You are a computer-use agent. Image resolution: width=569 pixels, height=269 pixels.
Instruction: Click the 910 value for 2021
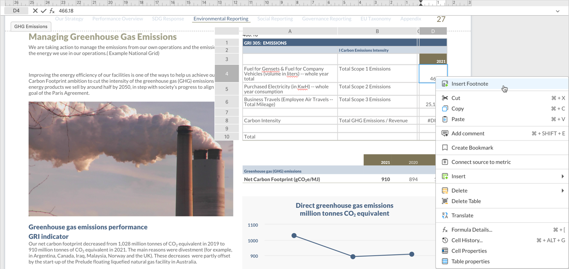(385, 179)
